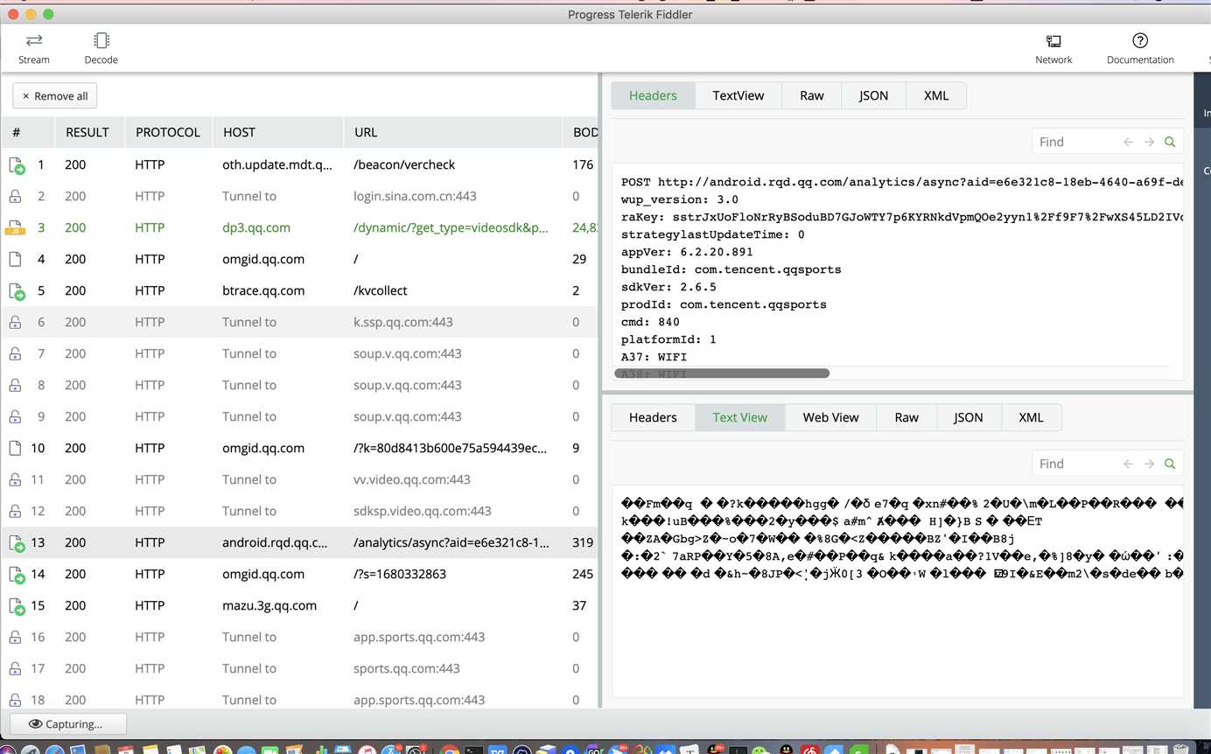This screenshot has height=754, width=1211.
Task: Focus the response Find input field
Action: pos(1075,464)
